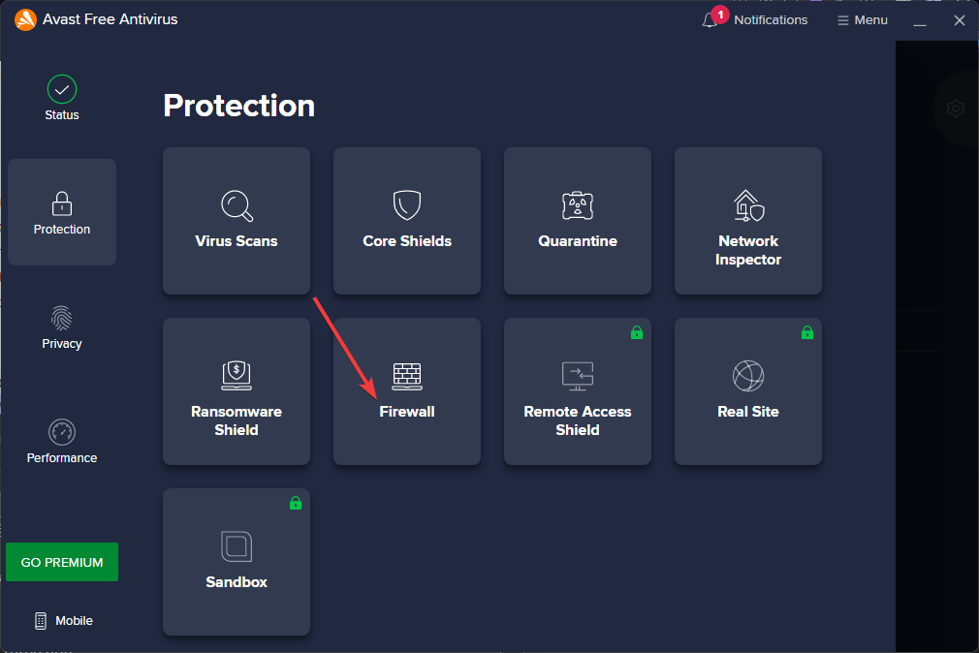This screenshot has height=653, width=979.
Task: Click the green lock on Remote Access Shield
Action: tap(636, 332)
